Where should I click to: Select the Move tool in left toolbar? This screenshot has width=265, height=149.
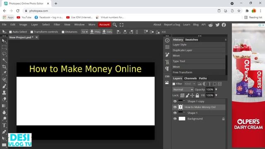coord(4,41)
